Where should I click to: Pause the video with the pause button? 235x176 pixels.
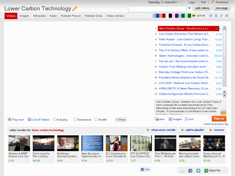tap(216, 16)
